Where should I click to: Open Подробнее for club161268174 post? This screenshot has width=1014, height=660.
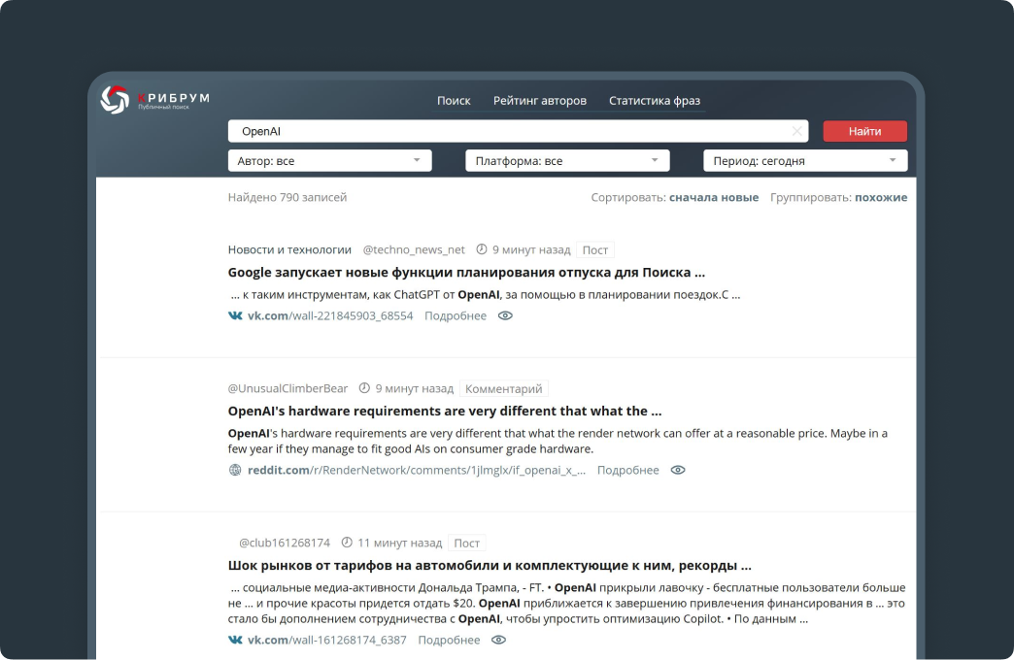pyautogui.click(x=449, y=640)
